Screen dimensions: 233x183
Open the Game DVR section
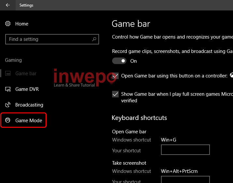coord(27,89)
